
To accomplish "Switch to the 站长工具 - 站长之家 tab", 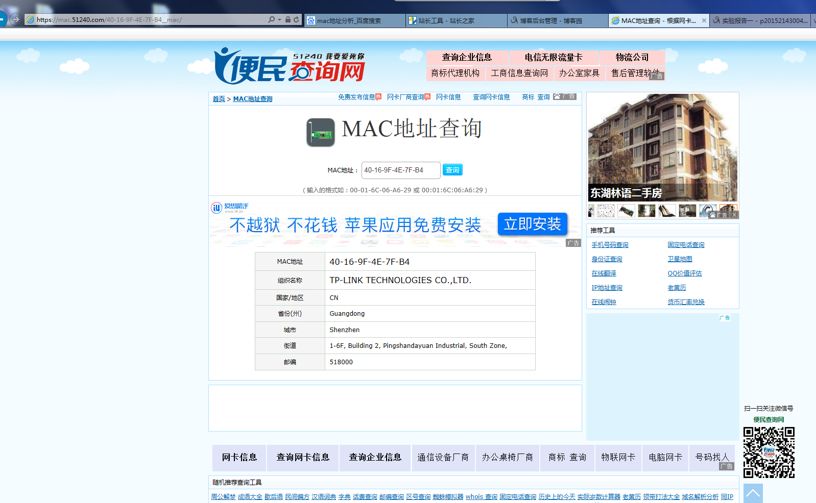I will 457,20.
